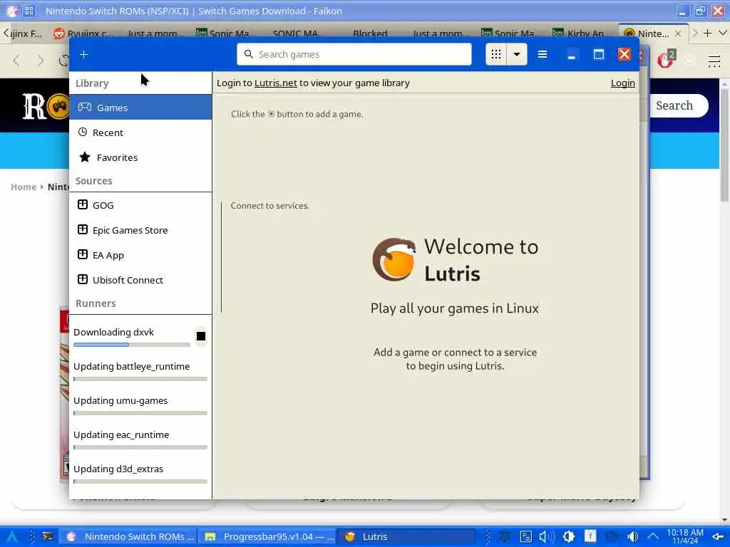730x547 pixels.
Task: Expand hidden system tray icons
Action: pos(653,537)
